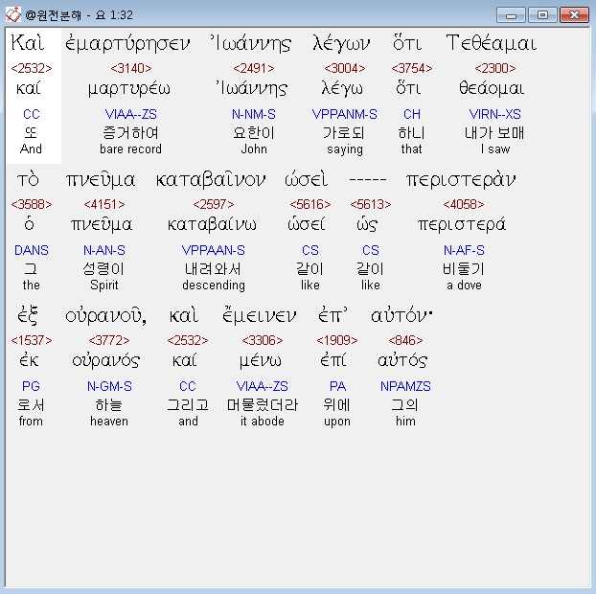Click the Korean gloss 비둘기

tap(464, 269)
